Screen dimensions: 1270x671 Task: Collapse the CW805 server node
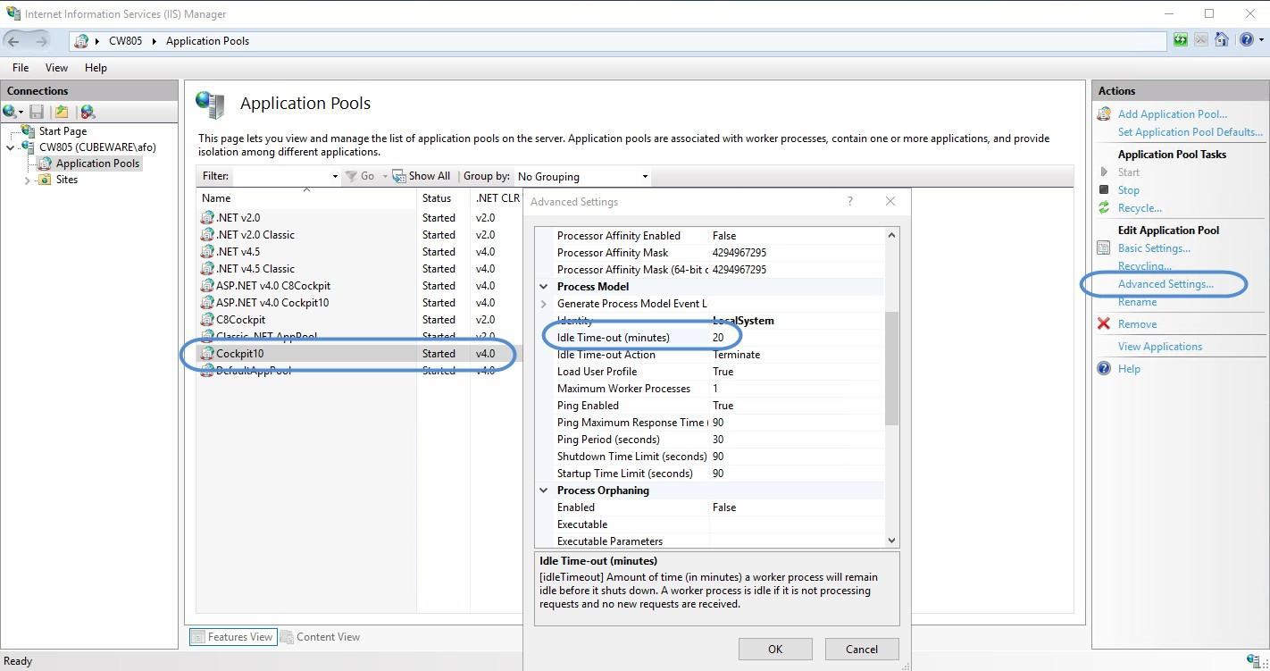(11, 147)
